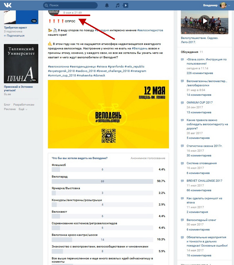234x265 pixels.
Task: Select the Флешмоб poll option
Action: (x=59, y=165)
